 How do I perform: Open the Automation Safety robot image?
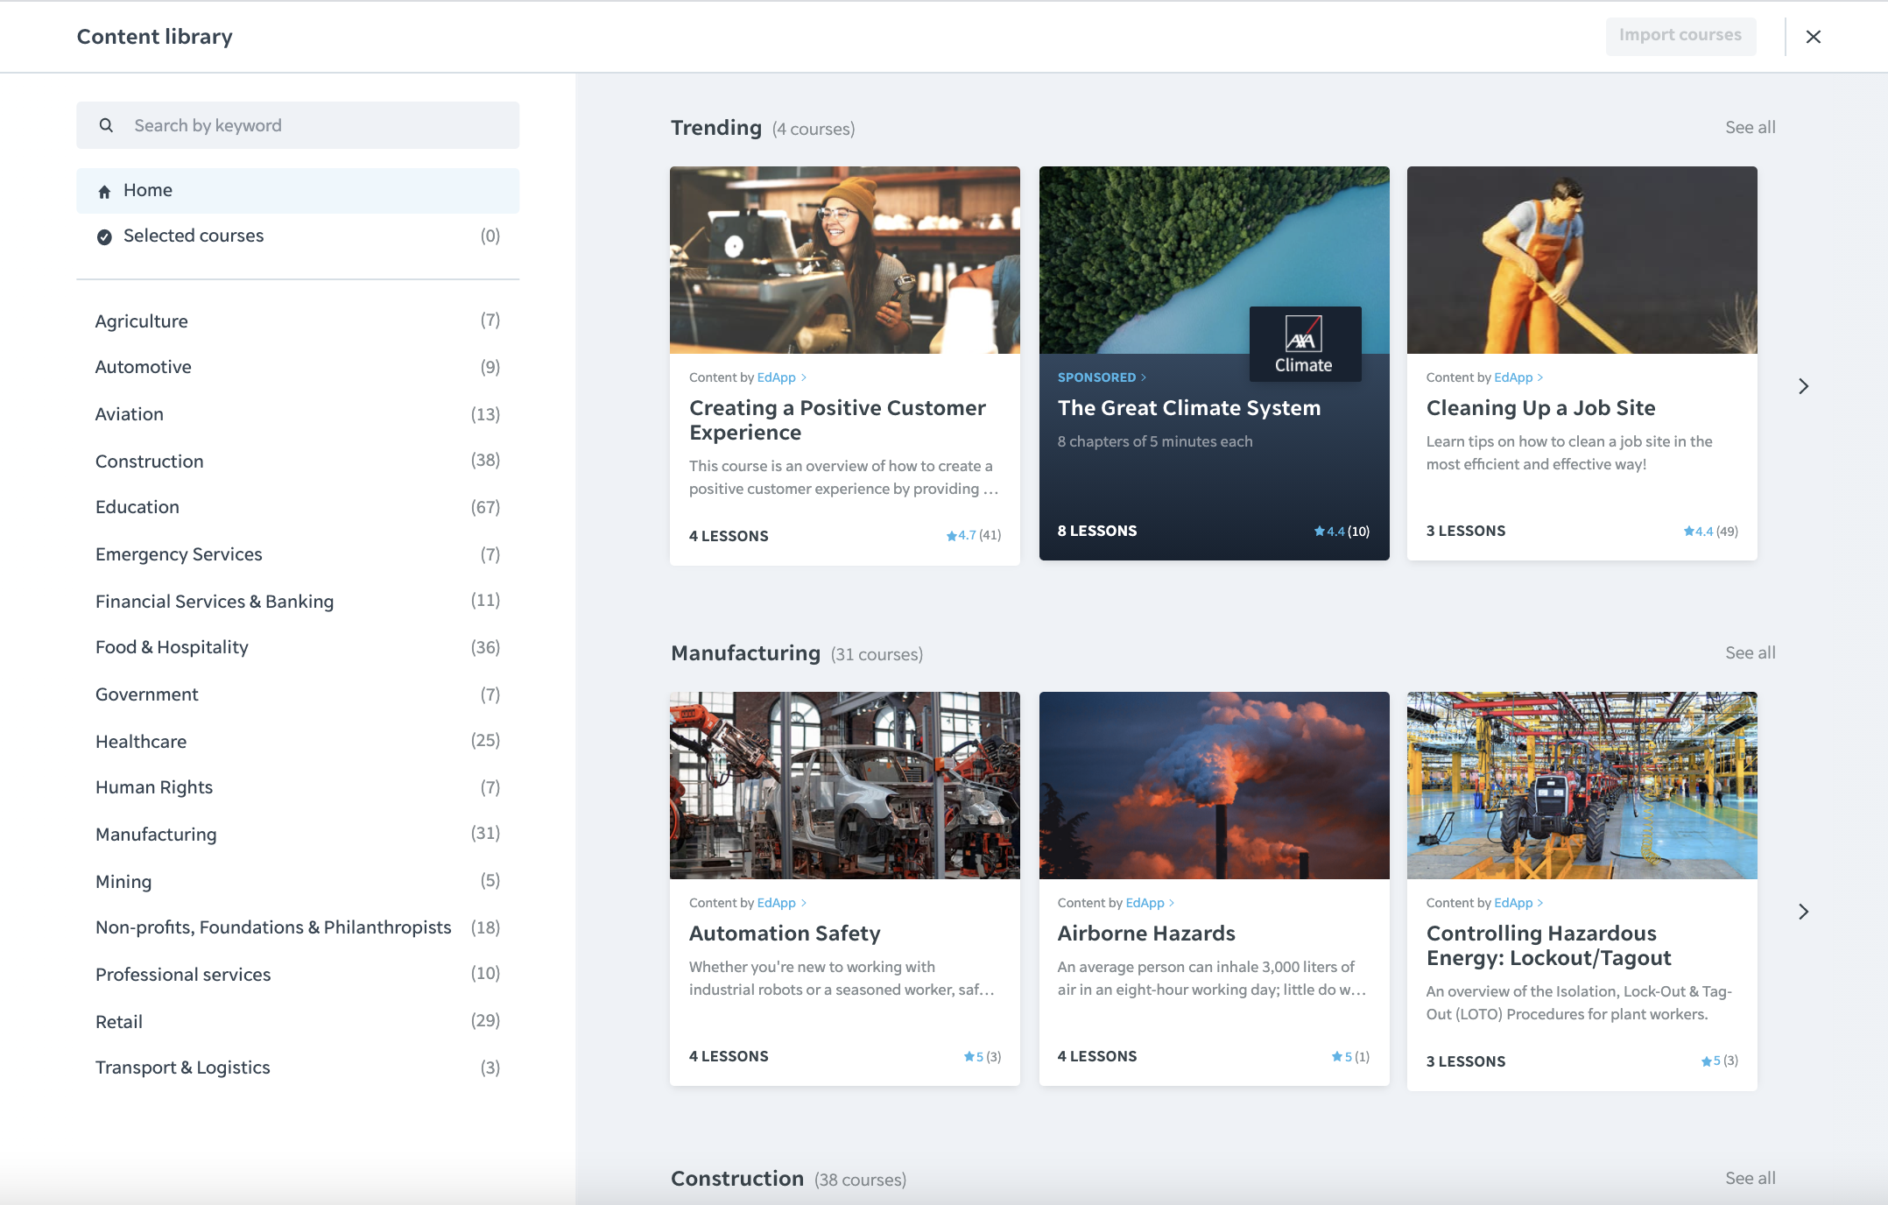[x=845, y=786]
